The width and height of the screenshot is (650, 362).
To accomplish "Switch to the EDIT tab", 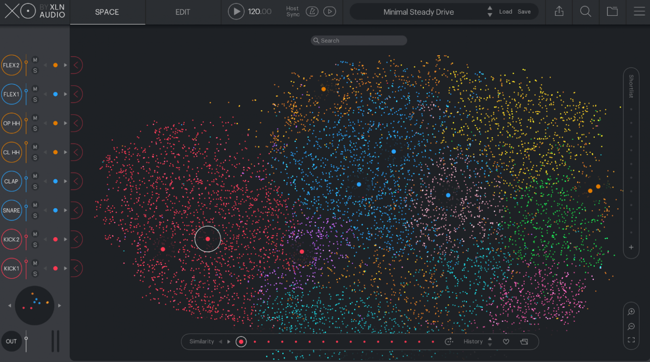I will point(183,12).
